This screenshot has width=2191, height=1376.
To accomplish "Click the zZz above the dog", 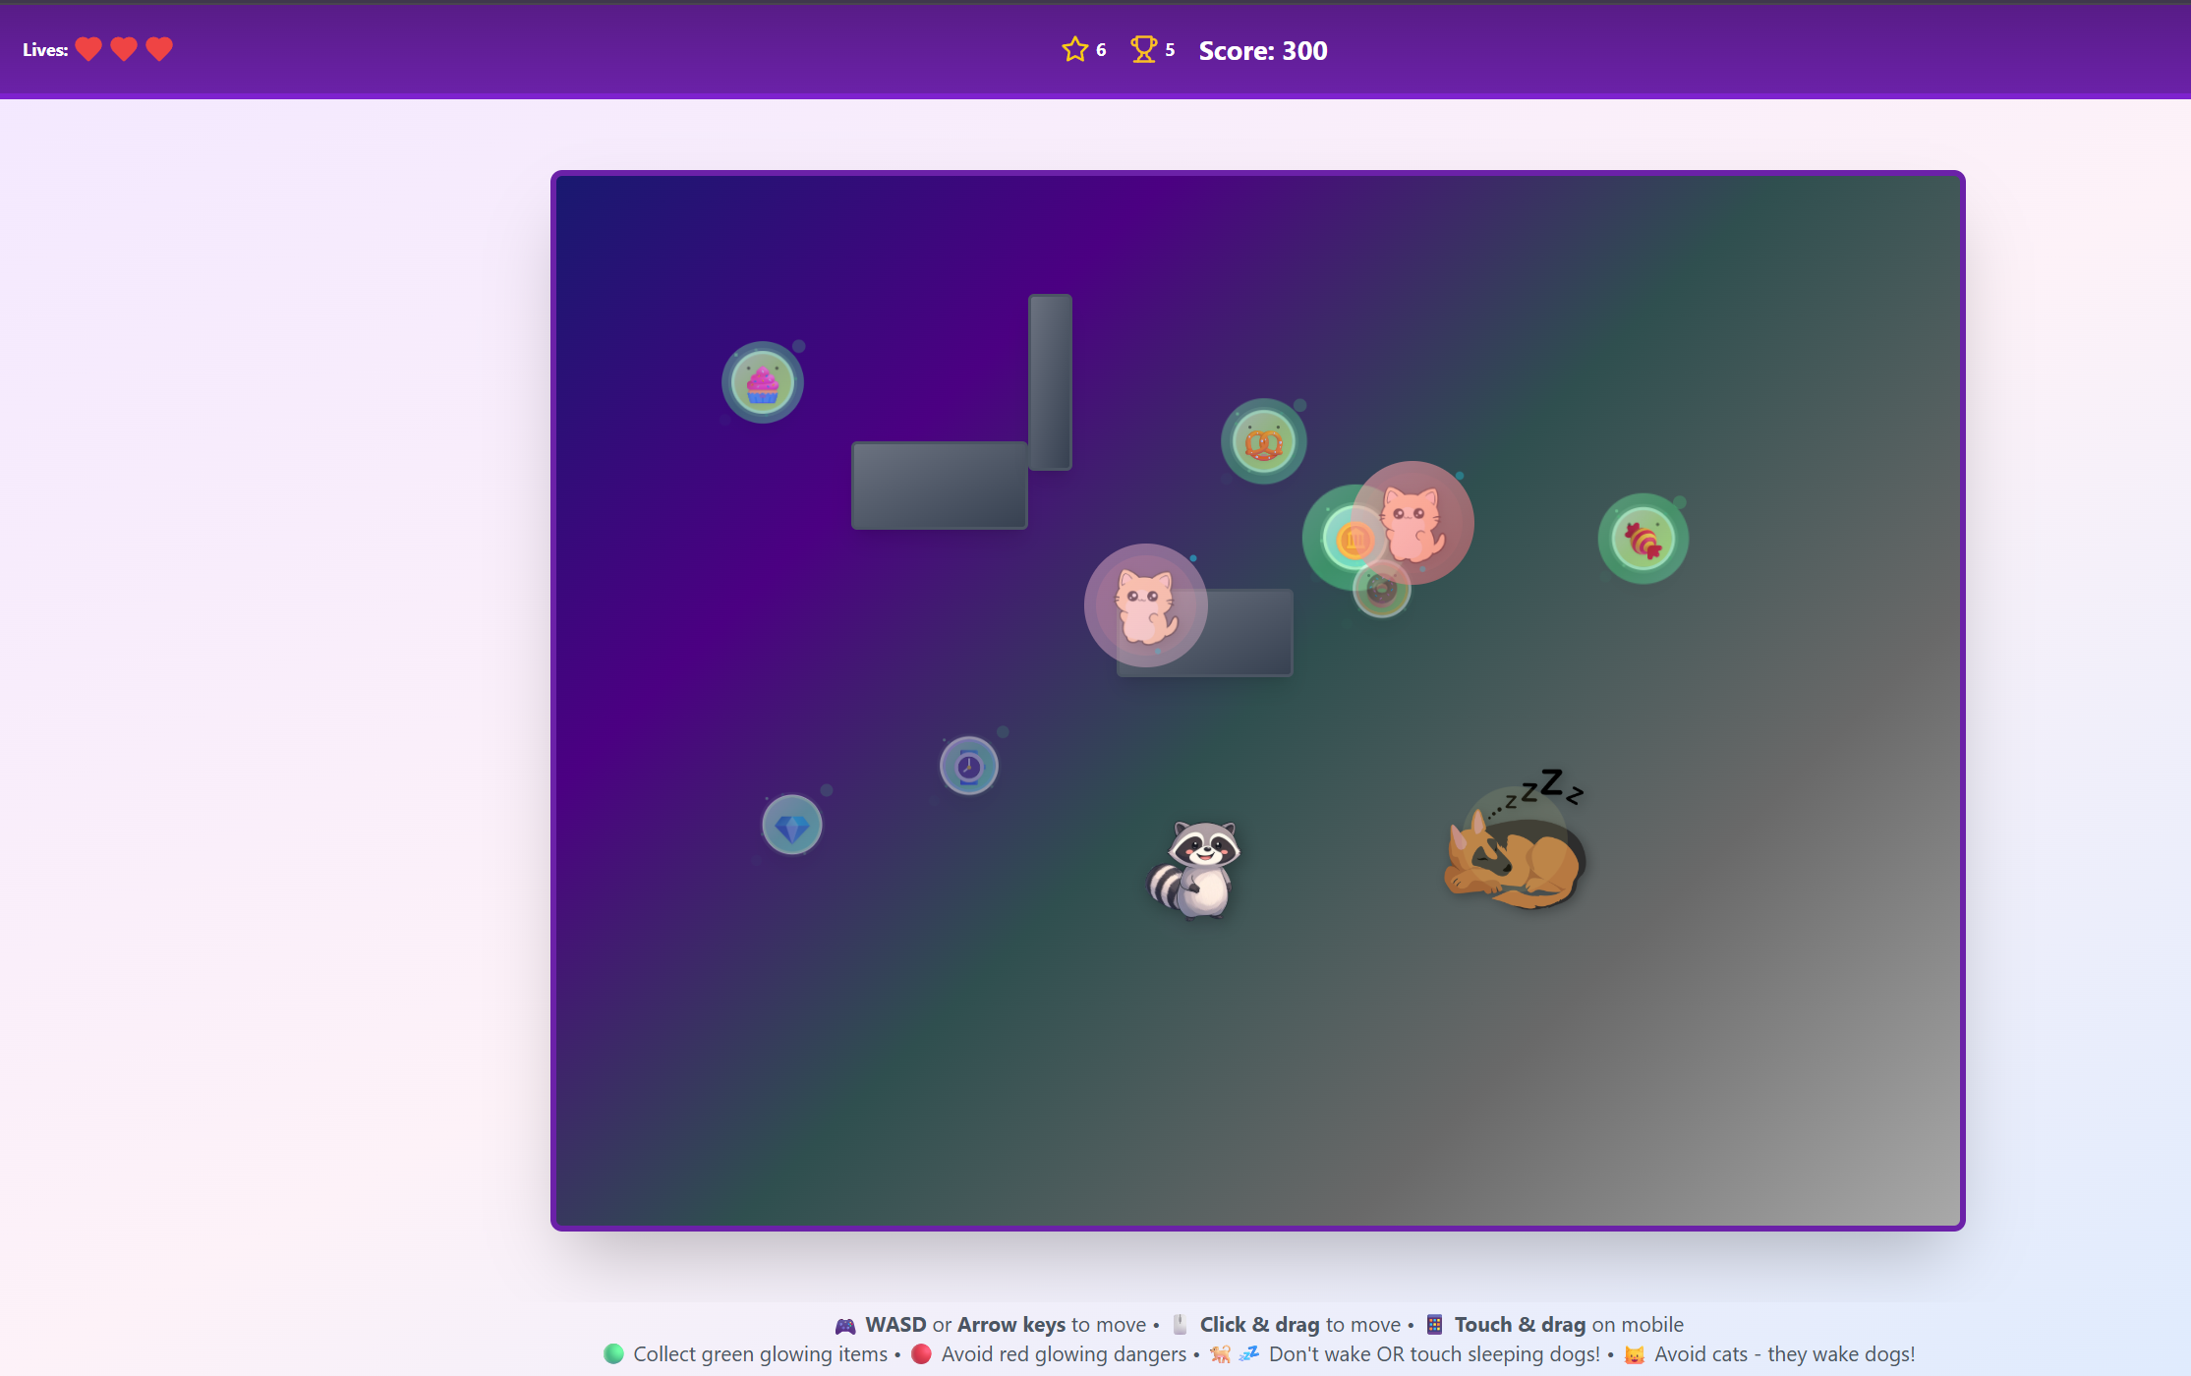I will pos(1546,786).
